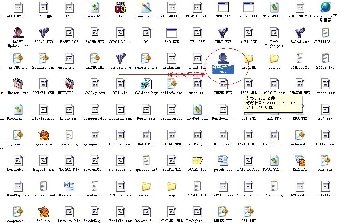340x223 pixels.
Task: Select Valley.mmx map file
Action: (95, 84)
